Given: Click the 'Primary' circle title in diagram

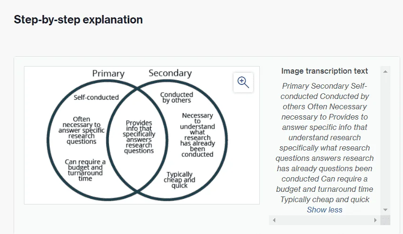Looking at the screenshot, I should point(108,74).
